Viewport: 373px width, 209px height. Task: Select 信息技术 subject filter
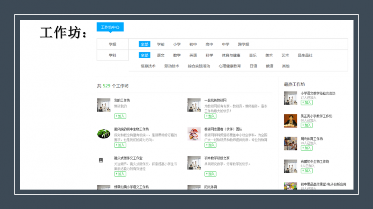(x=148, y=66)
